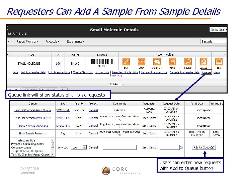Expand the Experiments menu
The width and height of the screenshot is (241, 181).
click(x=75, y=42)
